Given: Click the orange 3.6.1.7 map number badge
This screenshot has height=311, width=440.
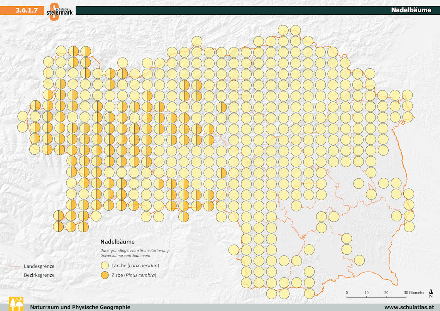Looking at the screenshot, I should click(26, 10).
